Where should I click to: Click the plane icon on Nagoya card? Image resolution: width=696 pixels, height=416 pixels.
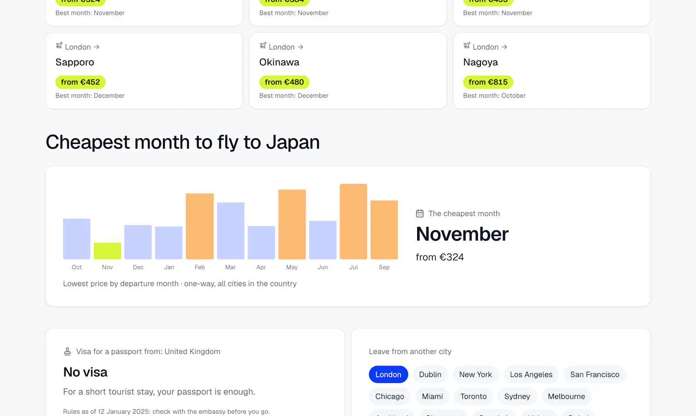467,46
